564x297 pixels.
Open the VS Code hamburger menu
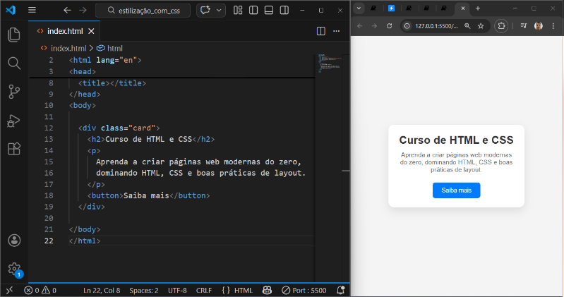click(x=32, y=10)
